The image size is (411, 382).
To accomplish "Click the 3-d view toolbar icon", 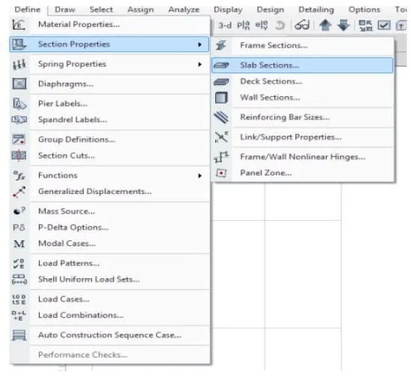I will 225,25.
